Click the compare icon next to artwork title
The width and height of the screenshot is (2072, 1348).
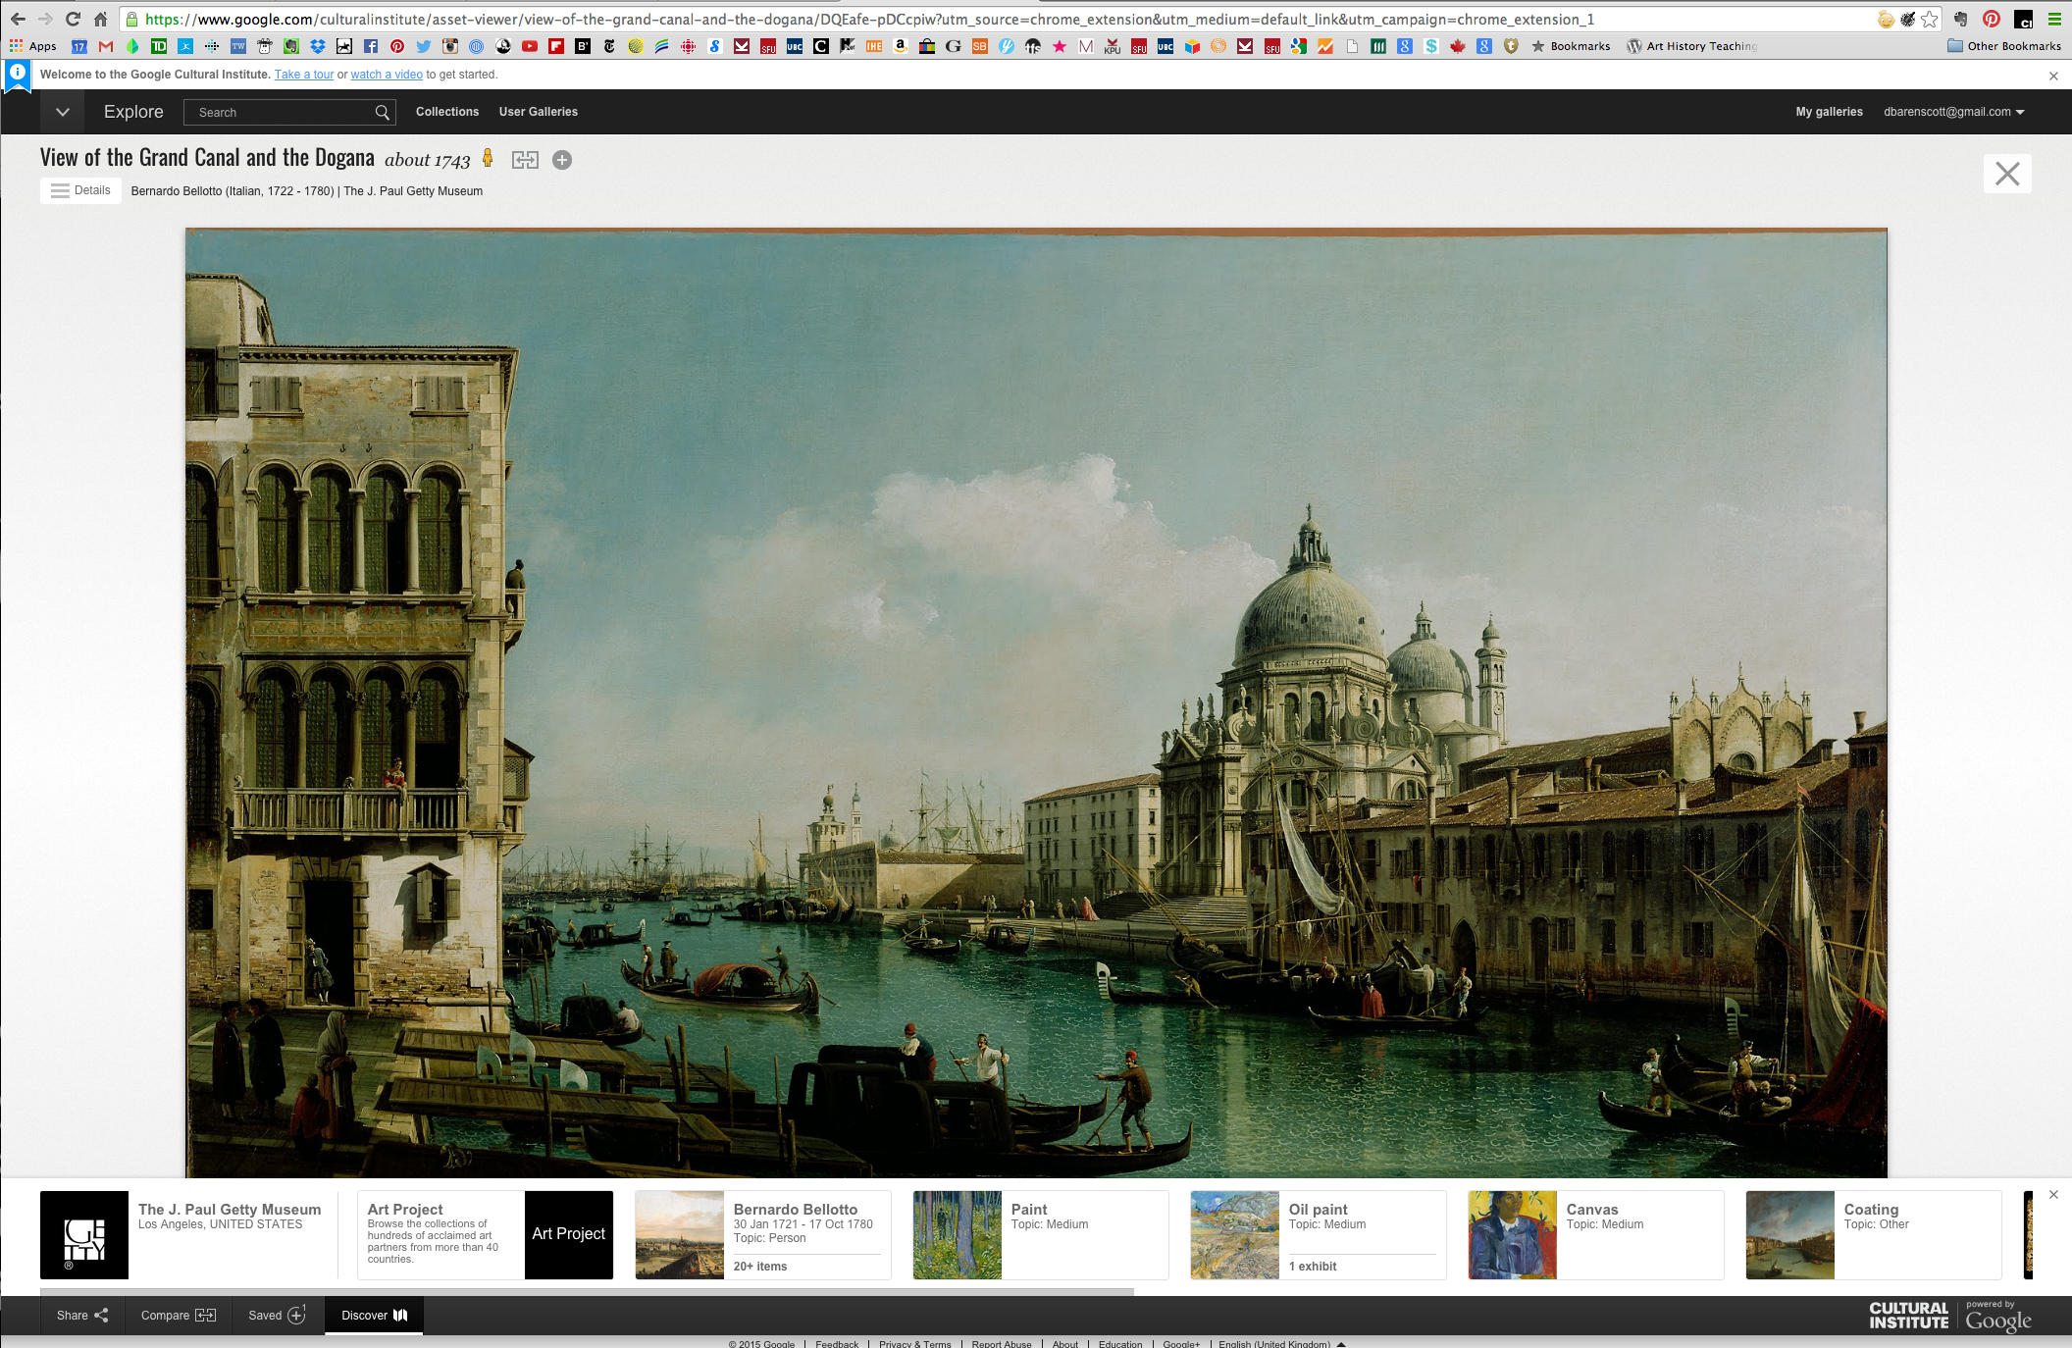[x=525, y=160]
